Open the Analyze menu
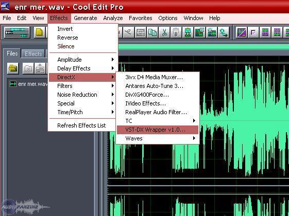 (x=113, y=18)
